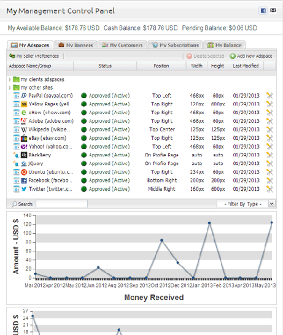Edit Facebook adspace tools icon
This screenshot has height=335, width=283.
(x=269, y=180)
